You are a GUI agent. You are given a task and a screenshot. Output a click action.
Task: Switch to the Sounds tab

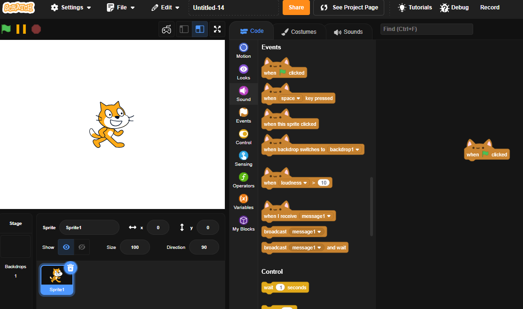pos(348,31)
